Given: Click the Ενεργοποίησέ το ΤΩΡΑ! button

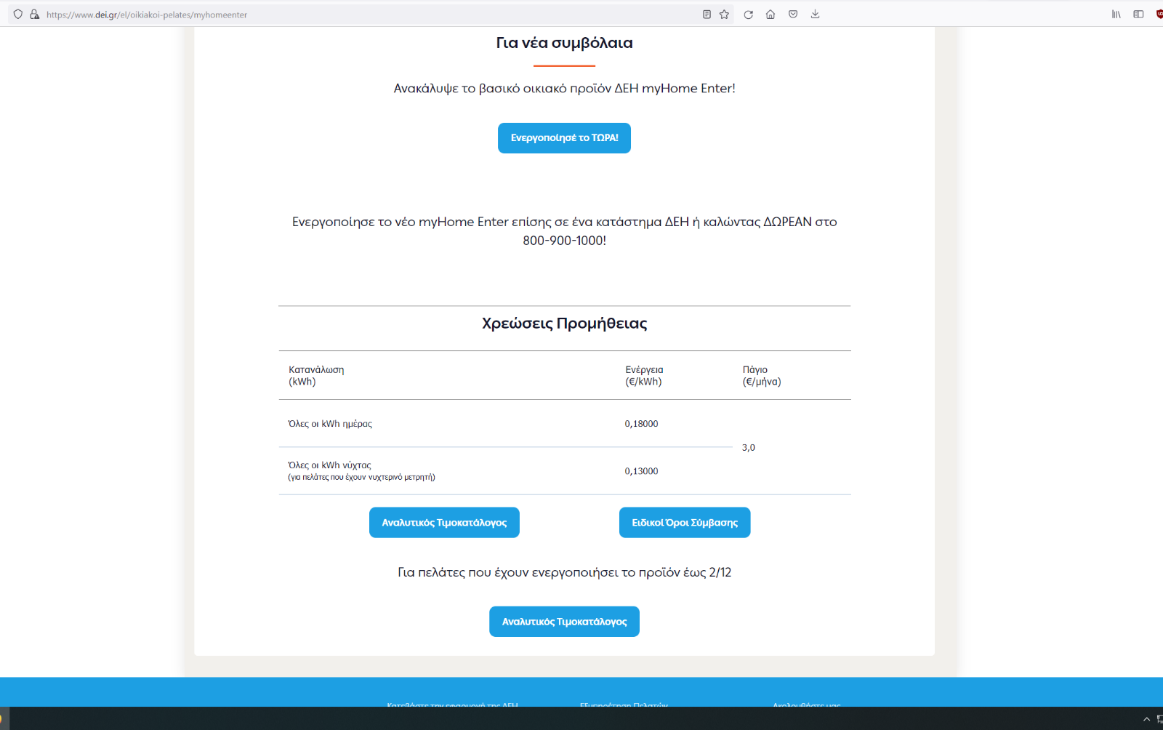Looking at the screenshot, I should pos(564,138).
